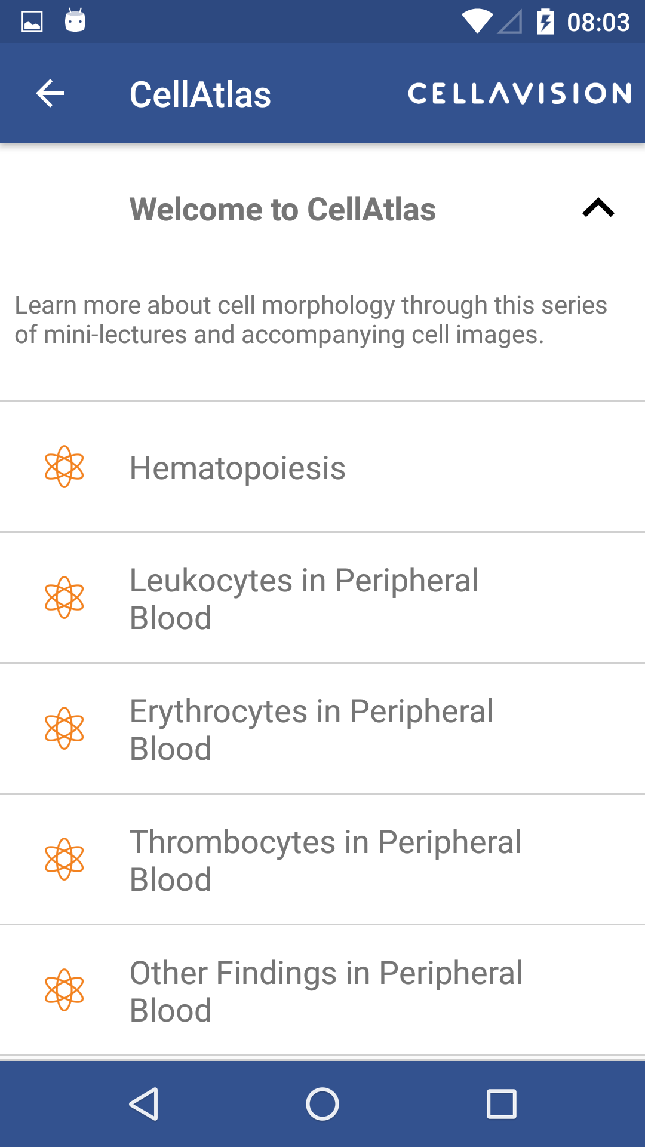Screen dimensions: 645x1147
Task: Tap the recent apps square button
Action: (502, 1104)
